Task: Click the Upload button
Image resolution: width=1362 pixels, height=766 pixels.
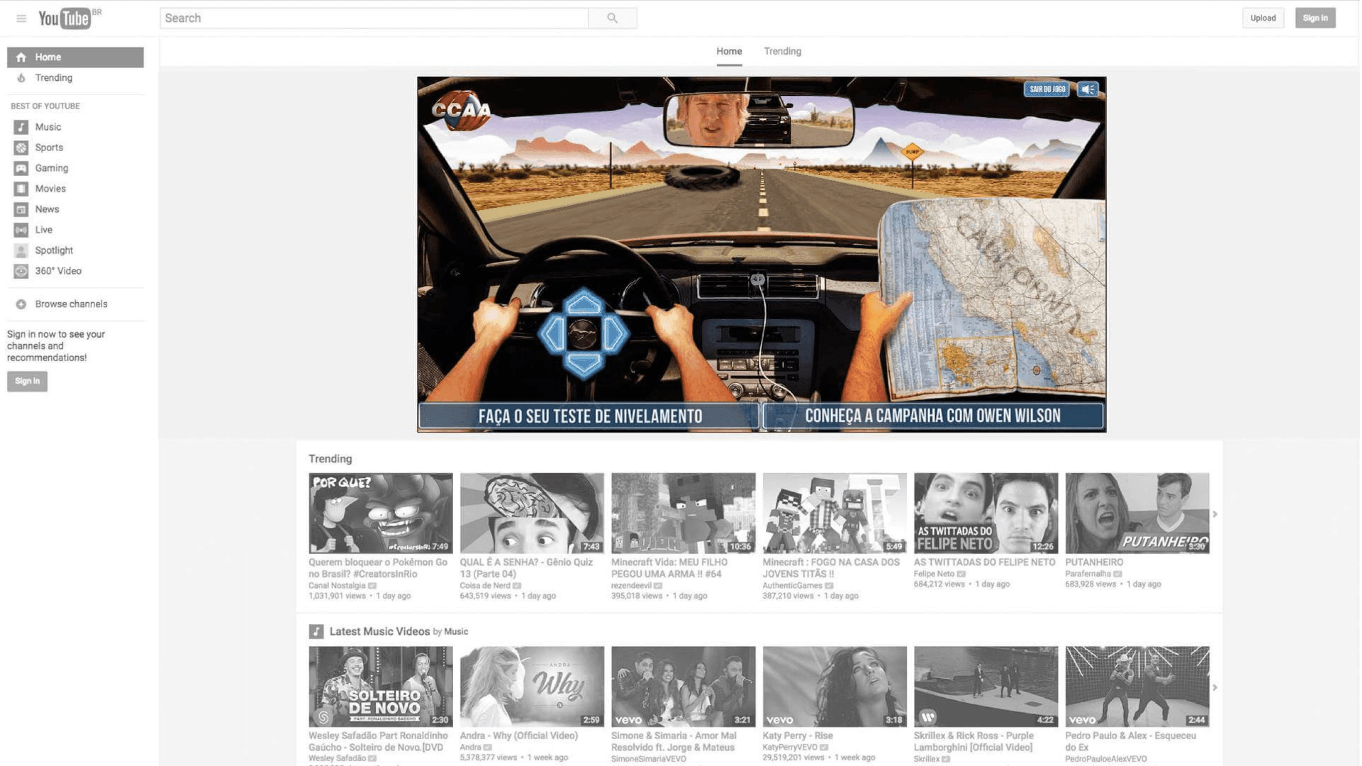Action: pos(1263,18)
